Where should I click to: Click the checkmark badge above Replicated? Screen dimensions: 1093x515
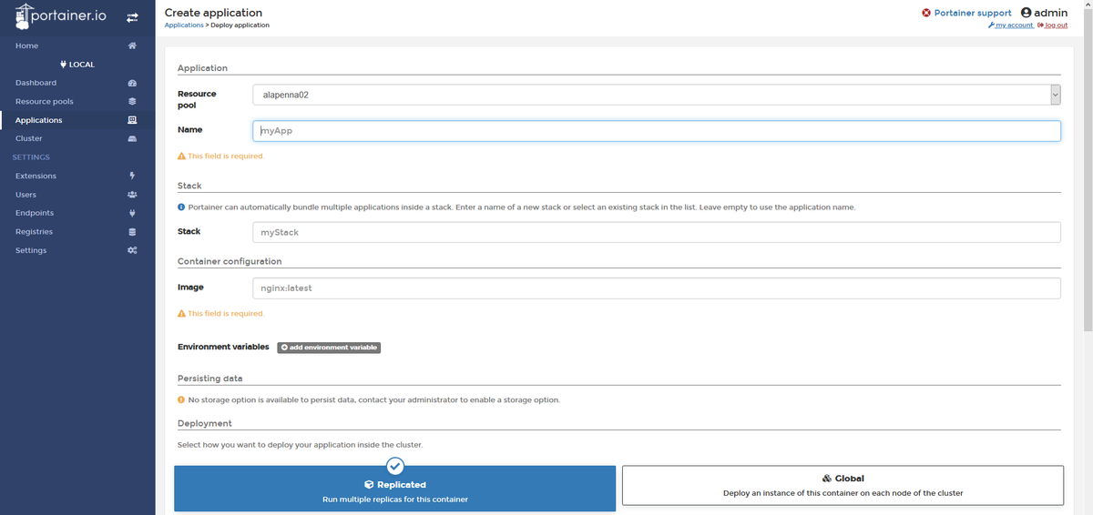[x=394, y=466]
